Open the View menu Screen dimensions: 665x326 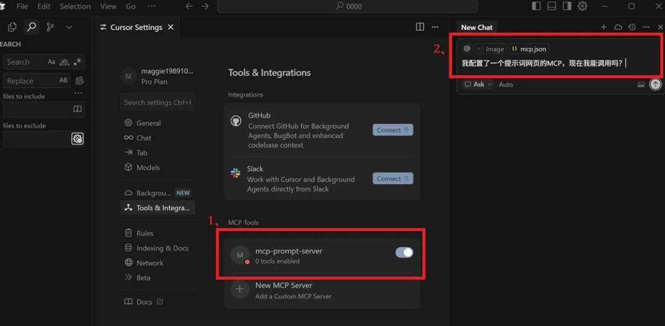coord(108,6)
